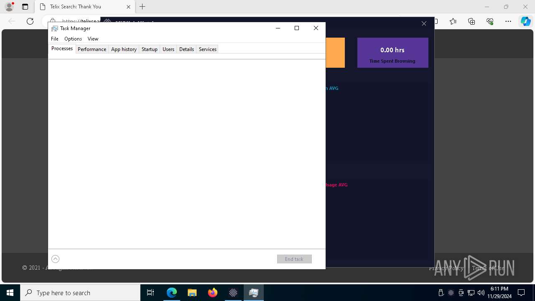
Task: Minimize the Task Manager window
Action: click(x=278, y=28)
